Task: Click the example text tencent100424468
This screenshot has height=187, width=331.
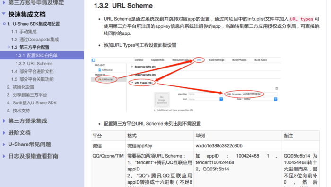Action: 215,162
